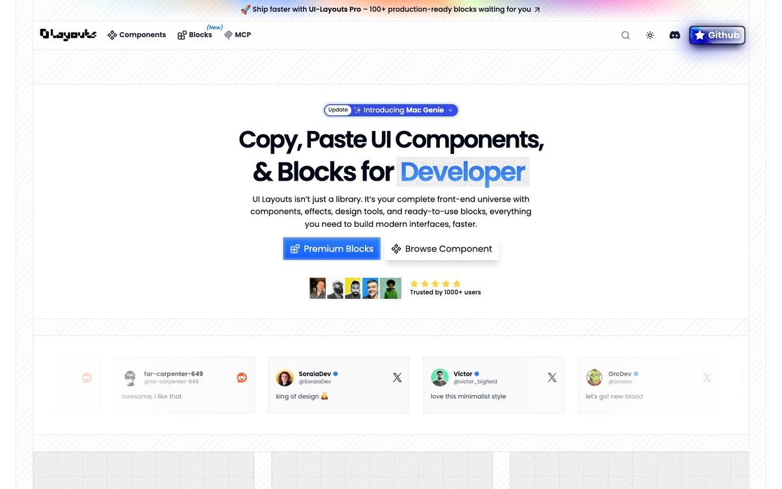Click the third avatar, yellow background
The width and height of the screenshot is (782, 489).
coord(353,288)
